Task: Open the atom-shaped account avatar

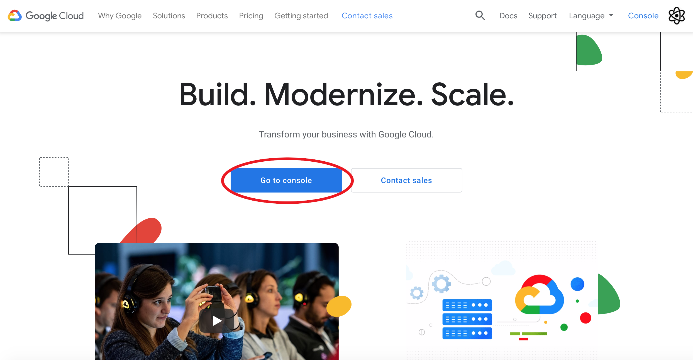Action: [677, 16]
